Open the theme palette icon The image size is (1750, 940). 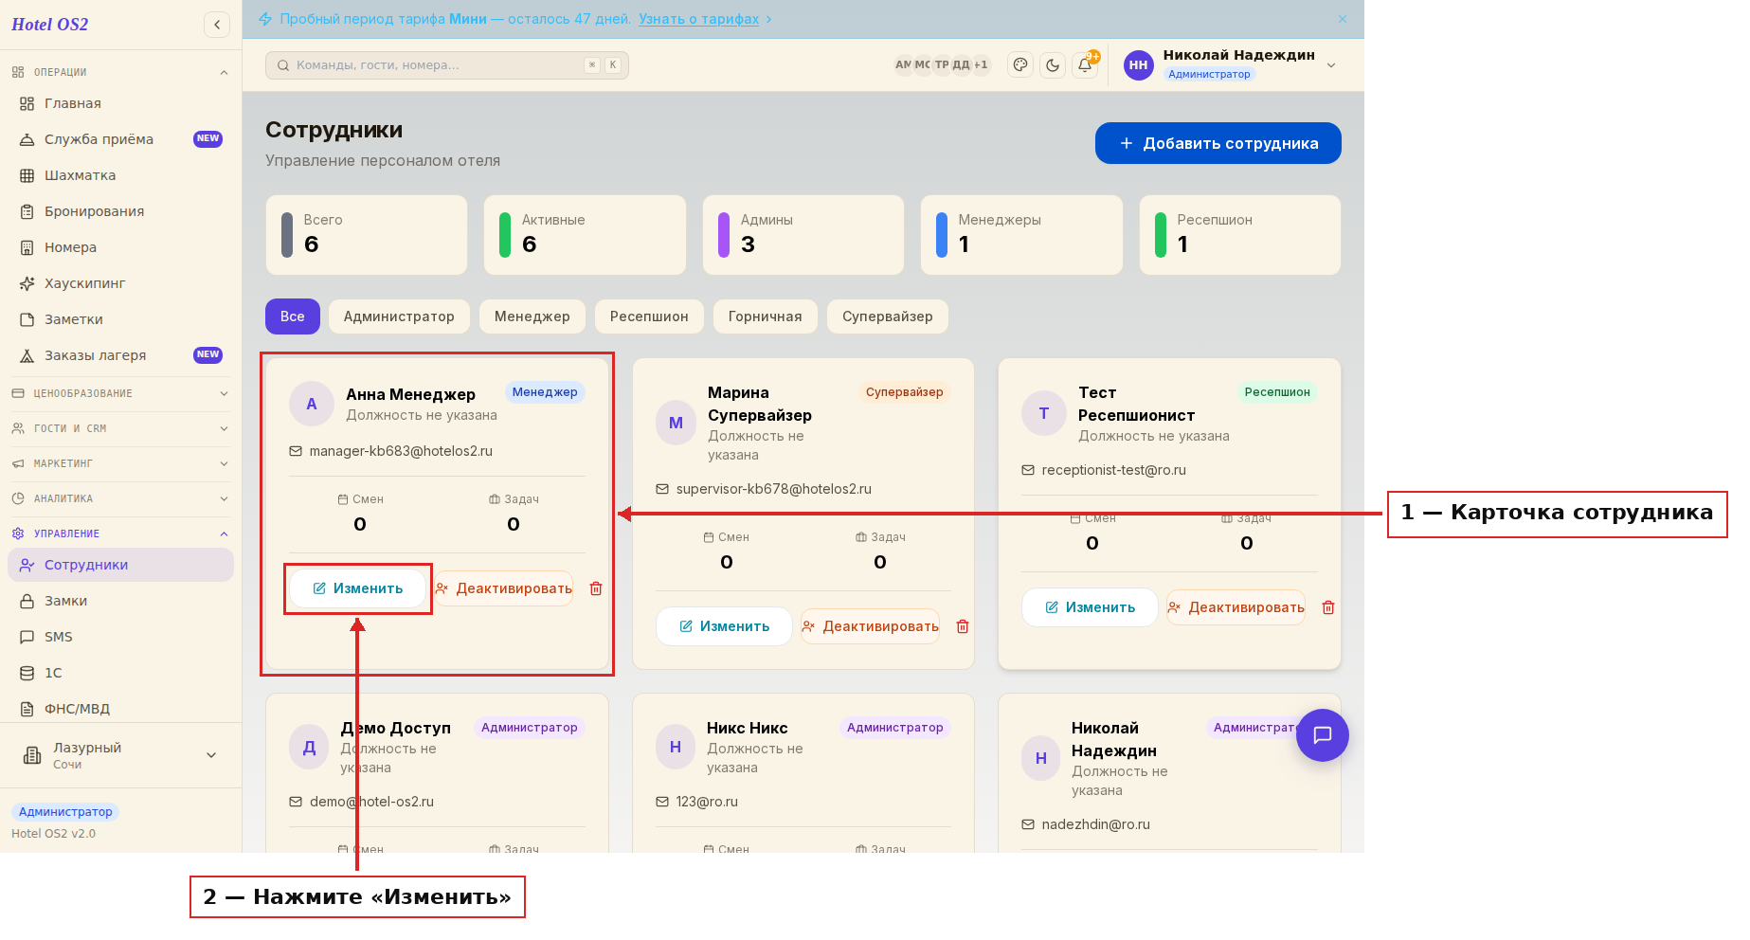click(x=1020, y=65)
